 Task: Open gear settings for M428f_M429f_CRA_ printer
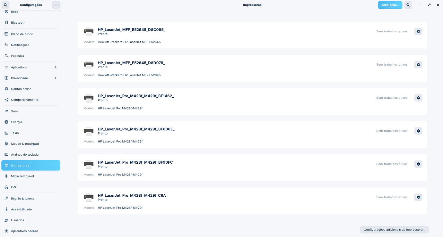[418, 197]
